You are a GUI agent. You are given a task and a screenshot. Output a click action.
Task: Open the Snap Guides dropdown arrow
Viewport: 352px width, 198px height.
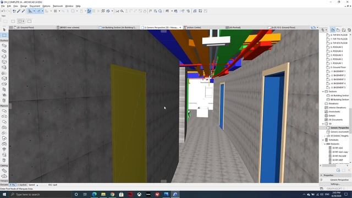(42, 11)
